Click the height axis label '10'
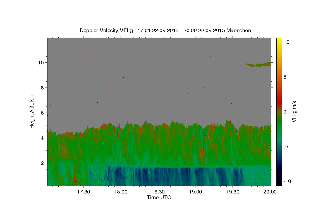The image size is (335, 223). [x=41, y=62]
